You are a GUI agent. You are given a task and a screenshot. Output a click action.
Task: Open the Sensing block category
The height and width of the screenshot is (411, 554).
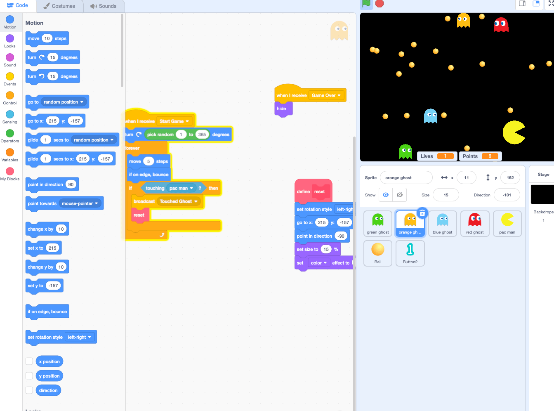(x=10, y=117)
